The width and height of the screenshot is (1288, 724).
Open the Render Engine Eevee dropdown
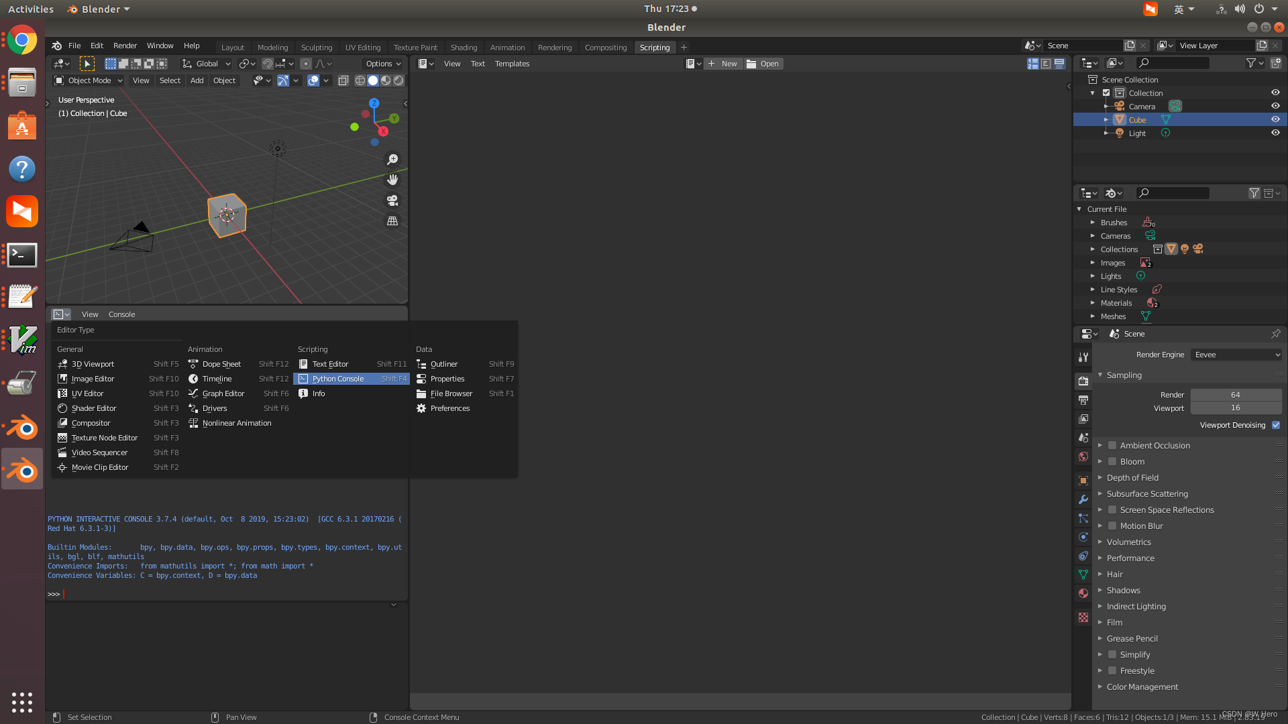tap(1236, 355)
